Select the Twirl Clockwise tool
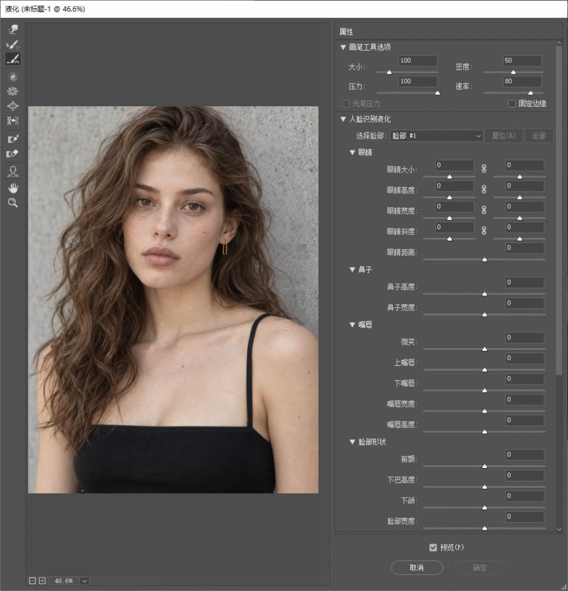The width and height of the screenshot is (568, 591). [x=13, y=77]
